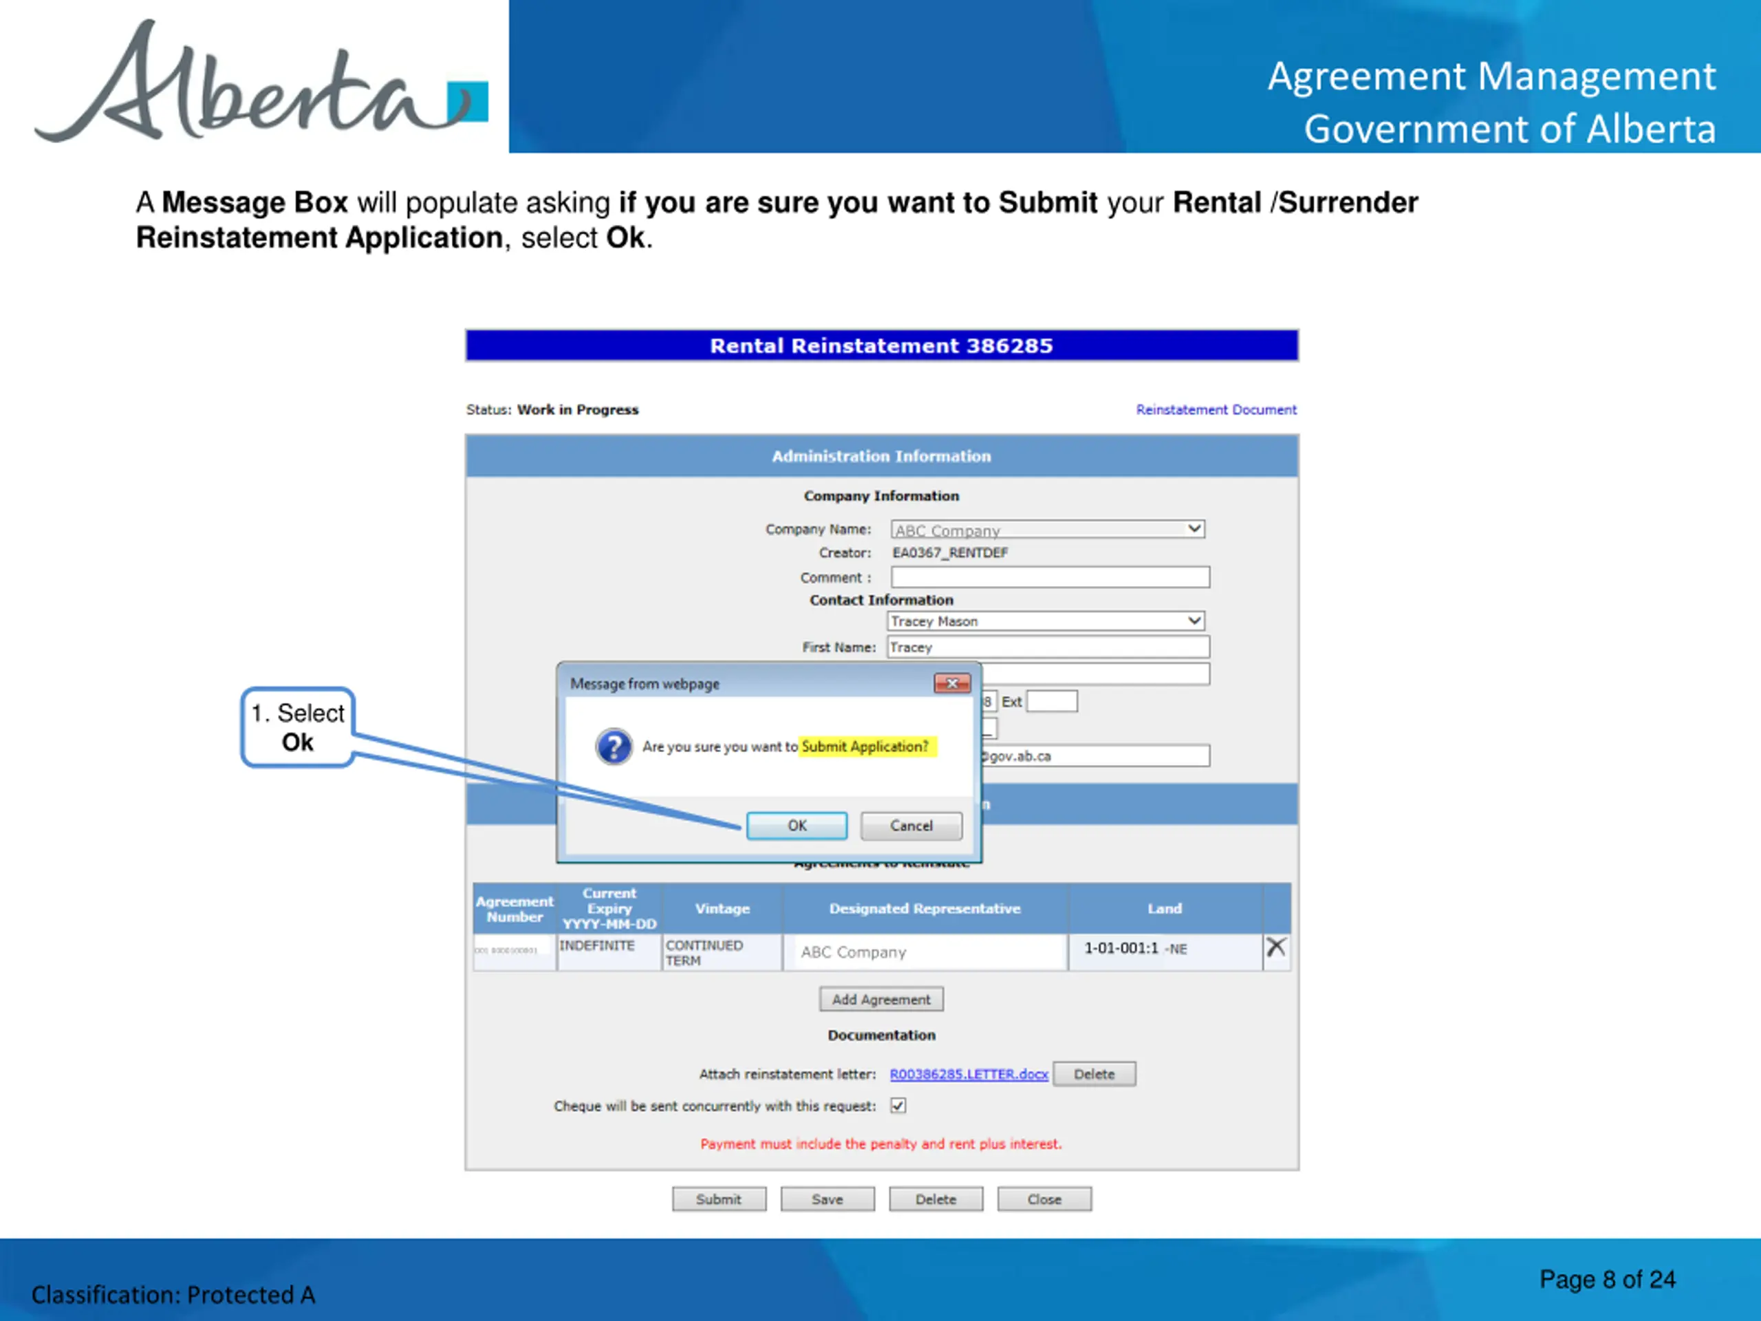Screen dimensions: 1761x1321
Task: Click the Rental Reinstatement 386285 title bar
Action: coord(881,345)
